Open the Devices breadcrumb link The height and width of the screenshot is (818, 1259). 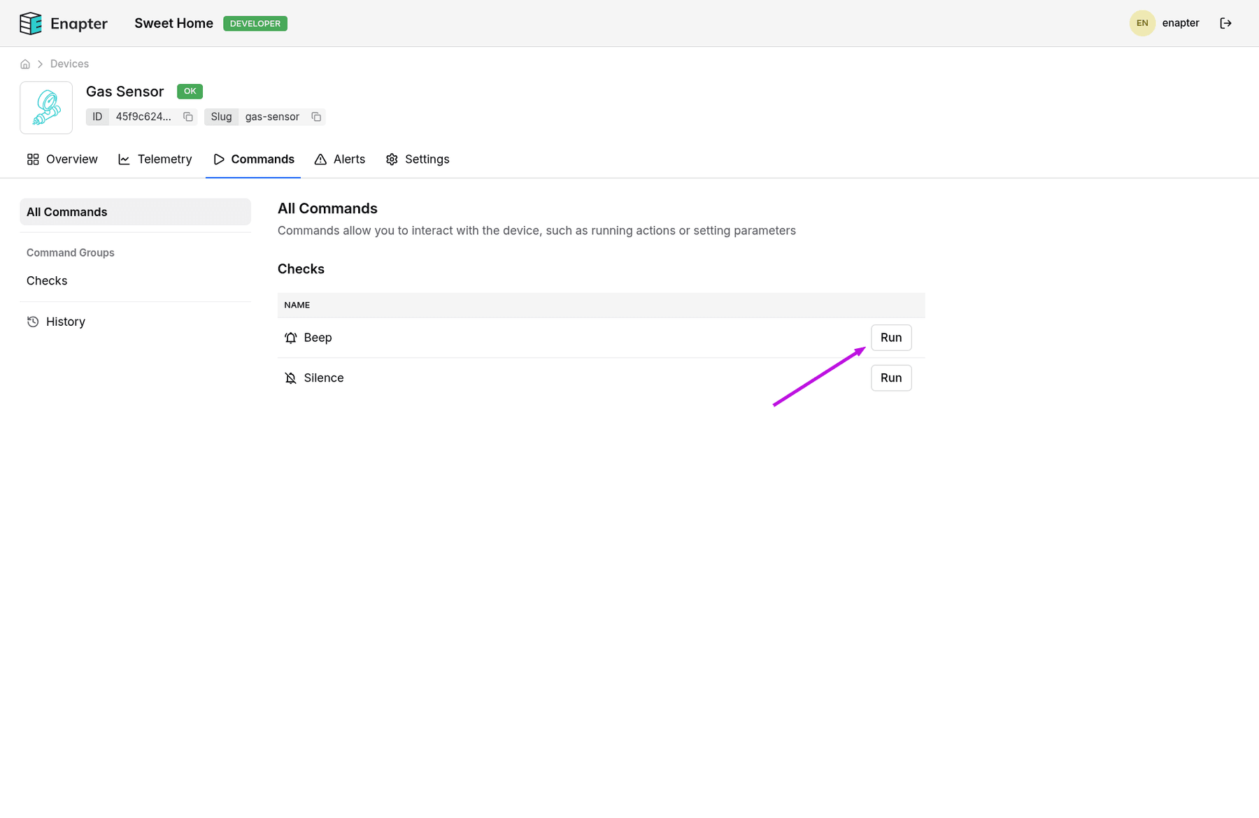(x=69, y=64)
